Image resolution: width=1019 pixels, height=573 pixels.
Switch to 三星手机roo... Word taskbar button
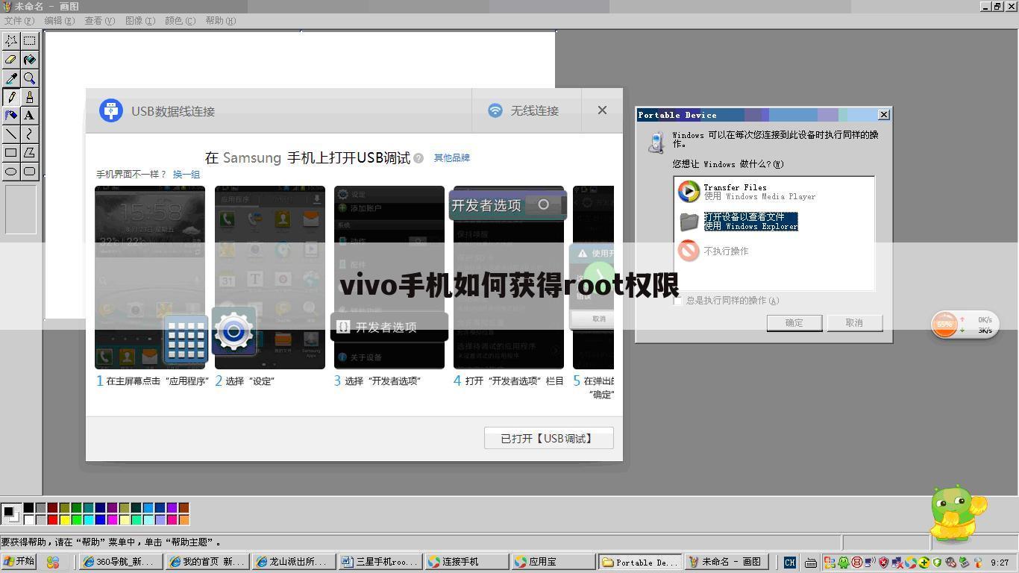[x=380, y=562]
